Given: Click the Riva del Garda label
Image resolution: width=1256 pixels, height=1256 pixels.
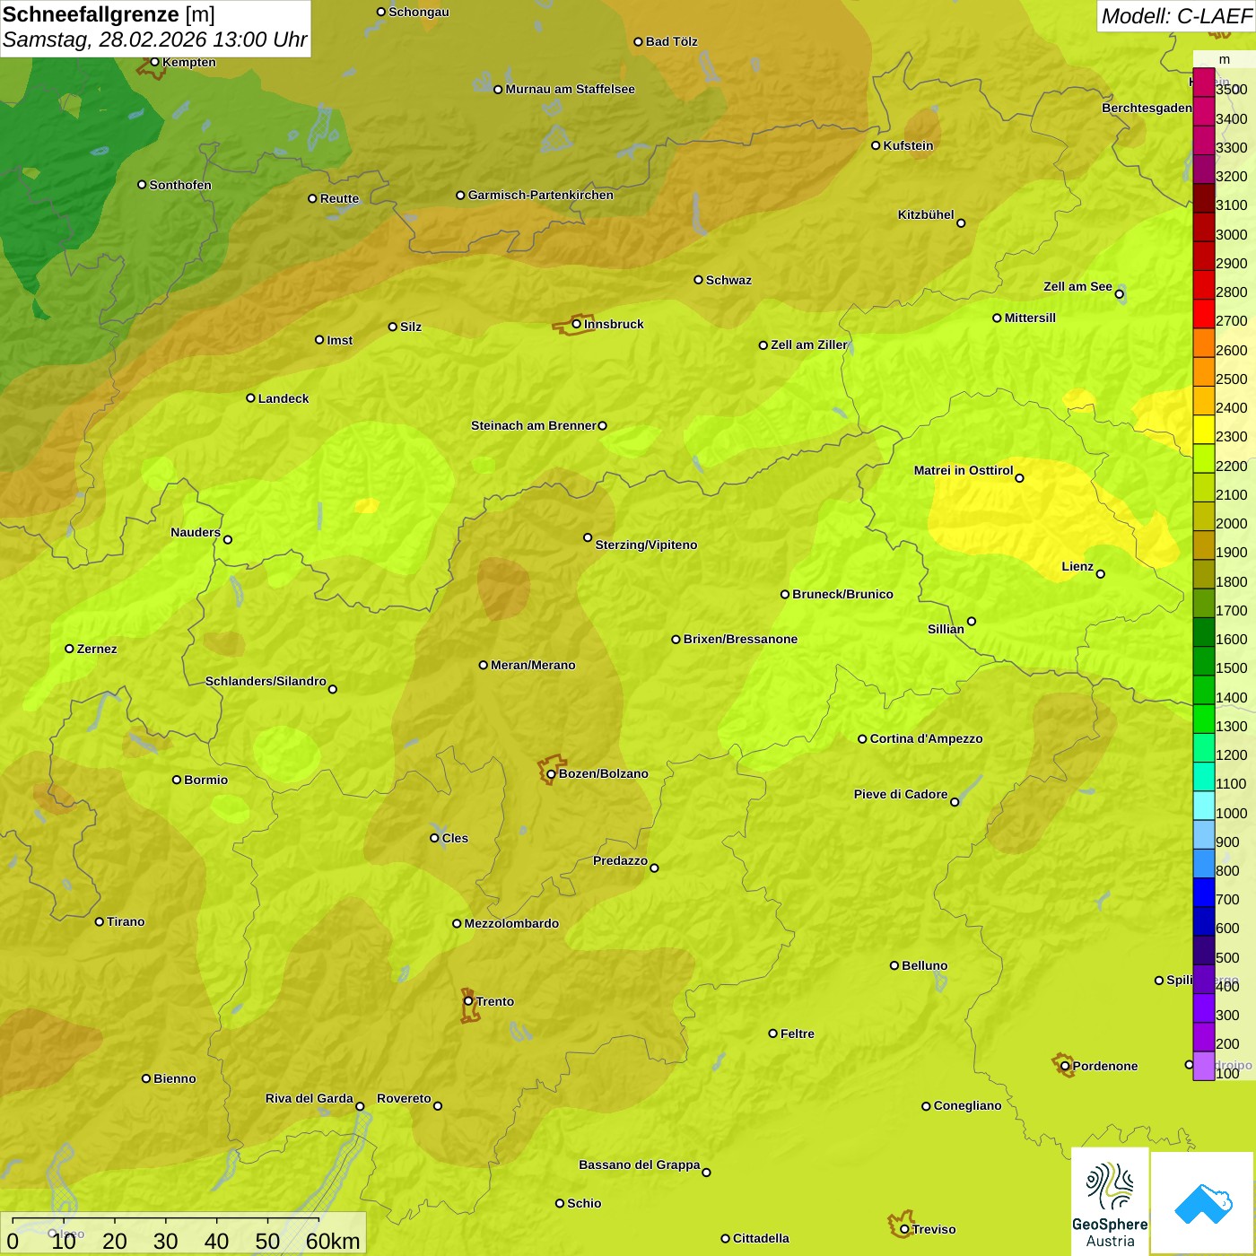Looking at the screenshot, I should pyautogui.click(x=310, y=1098).
